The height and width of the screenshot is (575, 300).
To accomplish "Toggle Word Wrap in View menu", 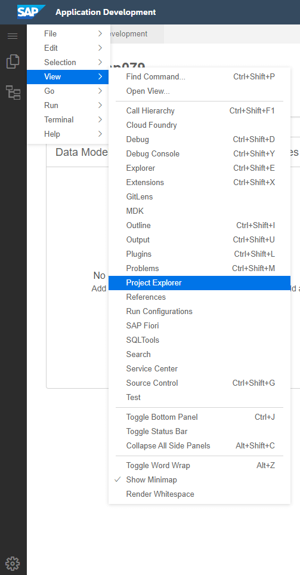I will coord(199,465).
